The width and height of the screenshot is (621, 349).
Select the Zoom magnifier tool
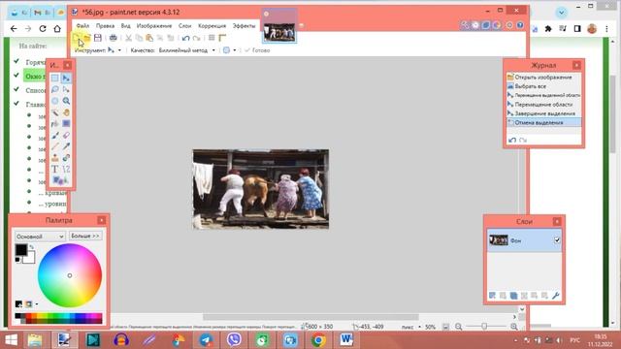(x=66, y=101)
